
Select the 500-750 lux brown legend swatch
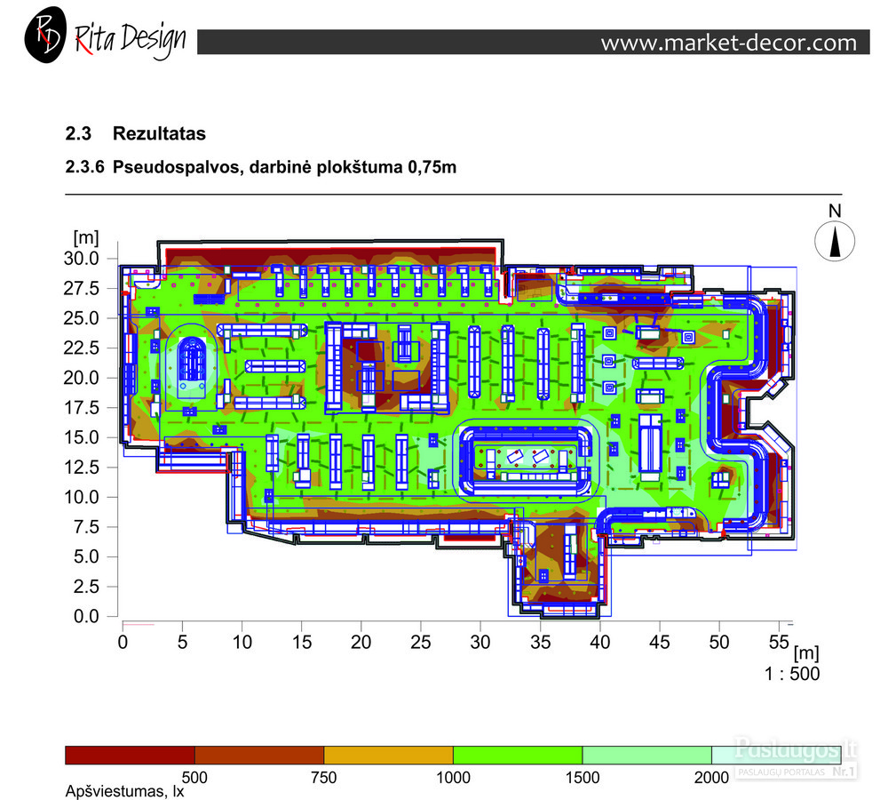click(x=259, y=755)
